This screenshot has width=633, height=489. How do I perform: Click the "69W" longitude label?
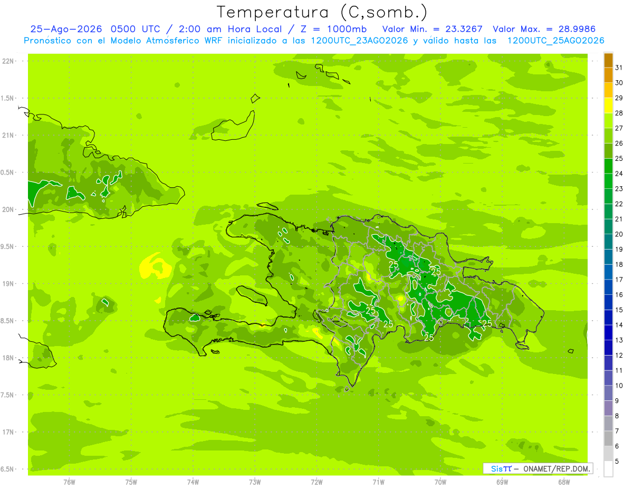502,481
